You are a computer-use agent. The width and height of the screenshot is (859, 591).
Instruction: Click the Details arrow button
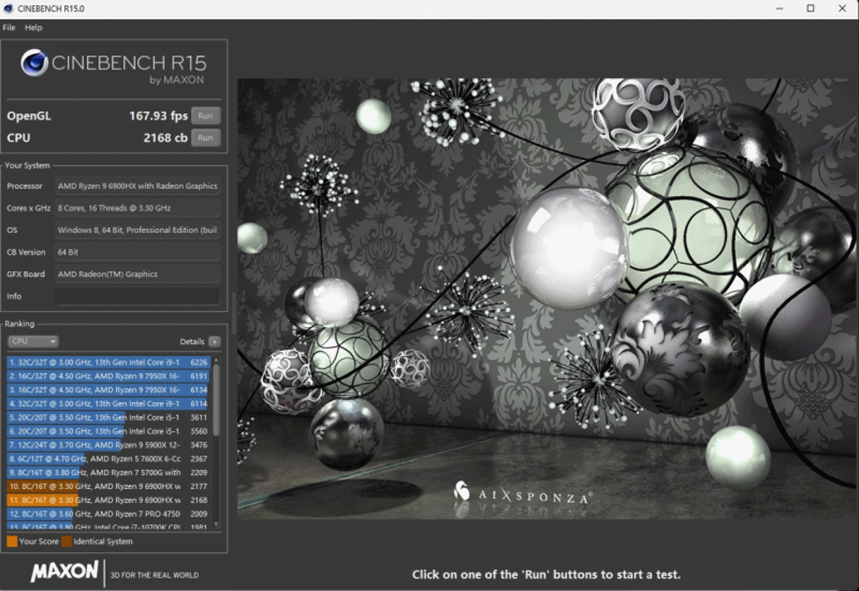(x=215, y=341)
